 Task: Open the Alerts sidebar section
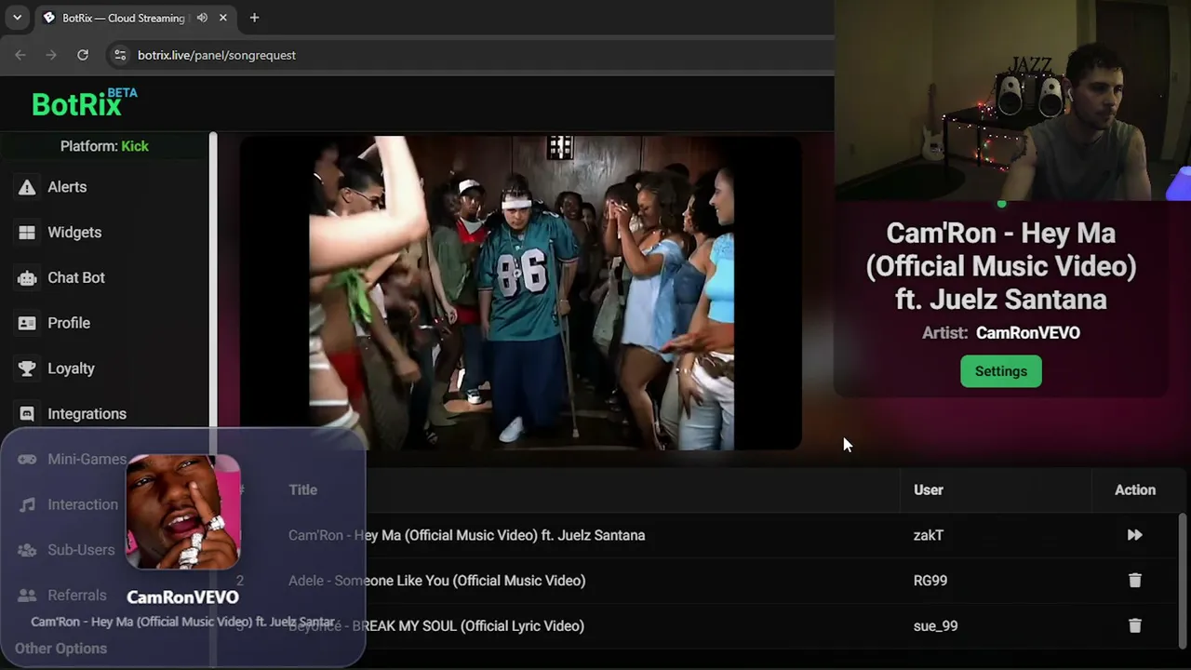coord(67,187)
